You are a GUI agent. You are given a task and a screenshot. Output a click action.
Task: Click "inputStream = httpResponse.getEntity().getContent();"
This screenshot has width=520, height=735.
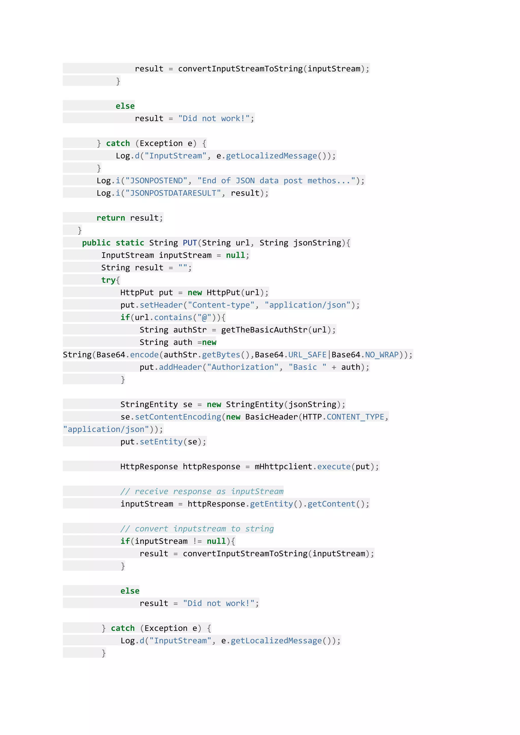[245, 504]
